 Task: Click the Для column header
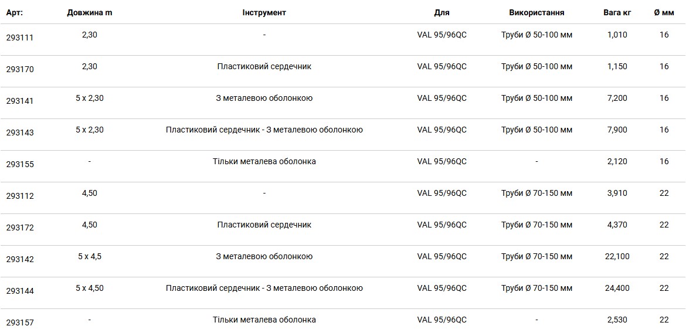coord(442,13)
